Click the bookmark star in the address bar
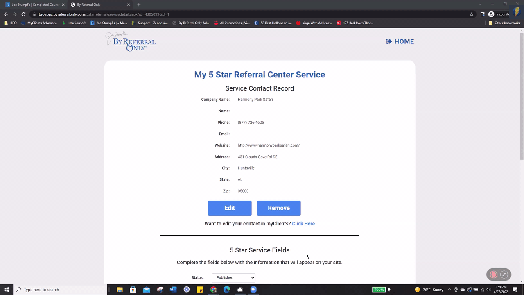524x295 pixels. point(472,14)
